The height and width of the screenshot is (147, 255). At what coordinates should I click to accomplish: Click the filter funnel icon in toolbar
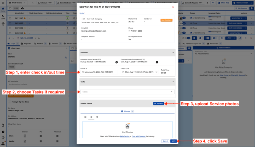point(213,3)
